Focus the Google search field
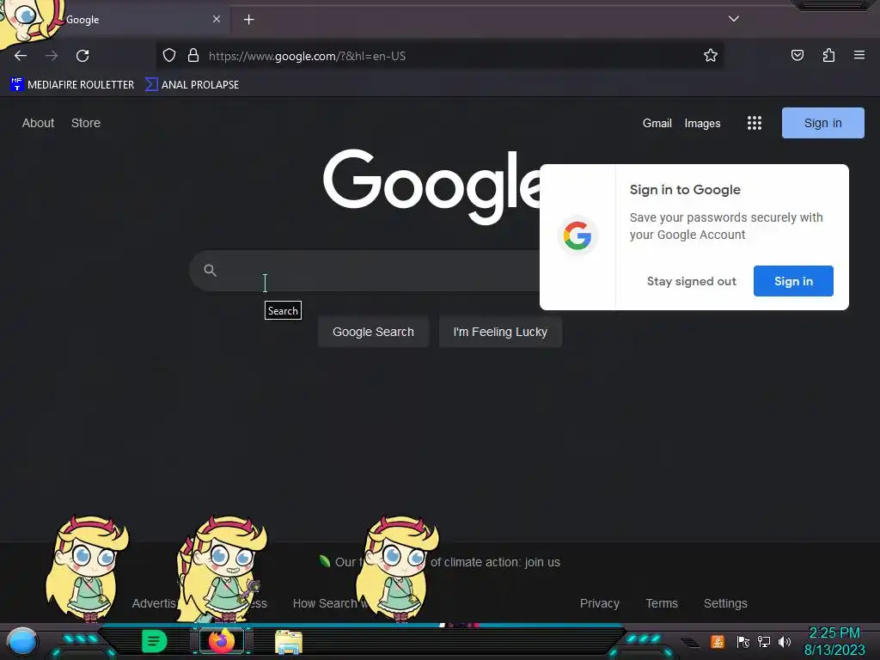 (364, 271)
